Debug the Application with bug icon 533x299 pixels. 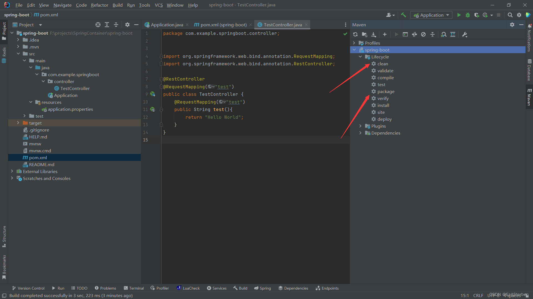(468, 15)
